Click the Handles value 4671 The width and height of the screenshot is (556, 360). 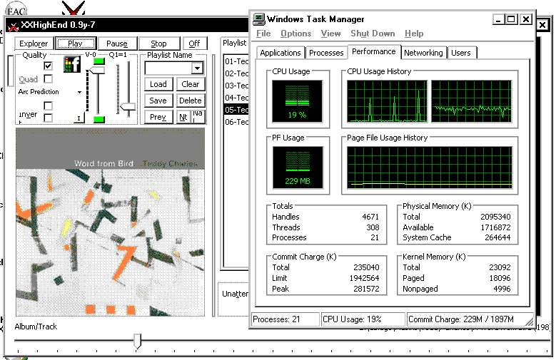[370, 217]
